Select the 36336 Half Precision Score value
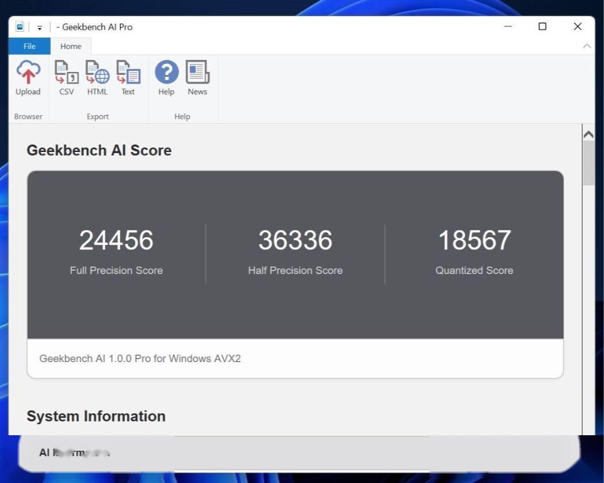604x483 pixels. coord(295,240)
